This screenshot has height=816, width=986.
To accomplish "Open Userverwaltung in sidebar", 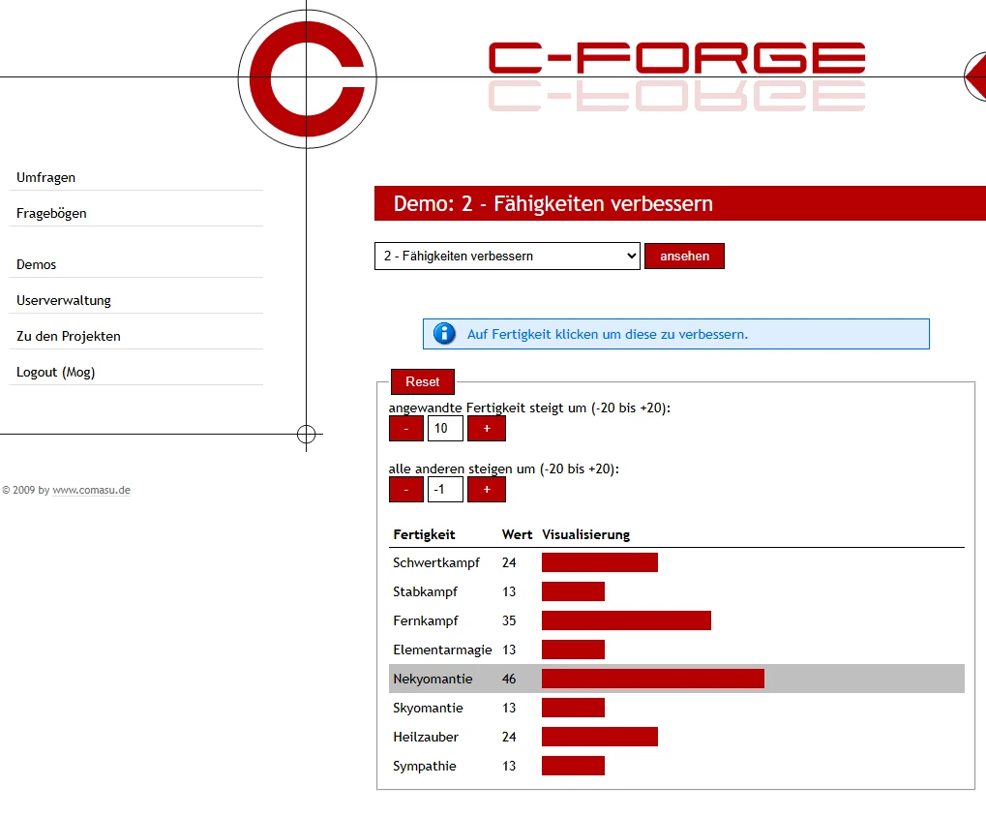I will (64, 301).
